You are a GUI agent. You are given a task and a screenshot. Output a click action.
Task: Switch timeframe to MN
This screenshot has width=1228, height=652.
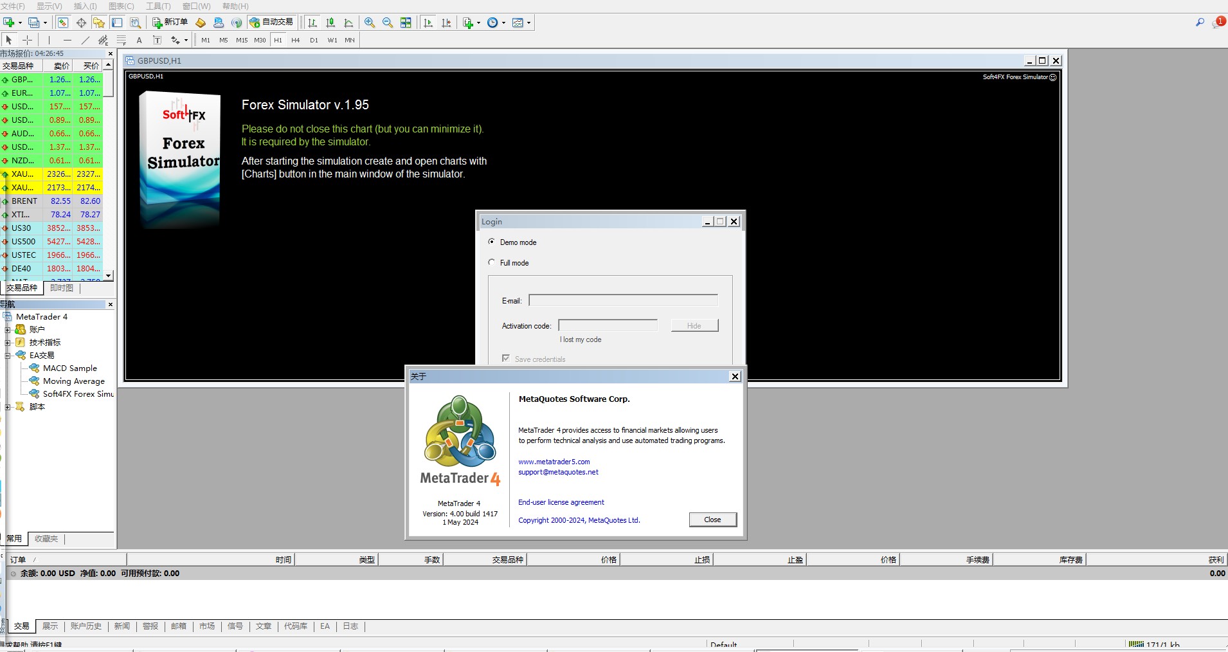click(x=350, y=40)
